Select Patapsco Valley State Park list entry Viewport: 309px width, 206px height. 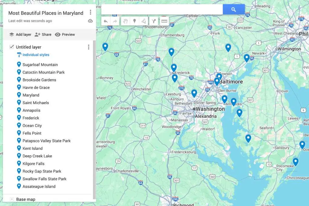pyautogui.click(x=46, y=141)
